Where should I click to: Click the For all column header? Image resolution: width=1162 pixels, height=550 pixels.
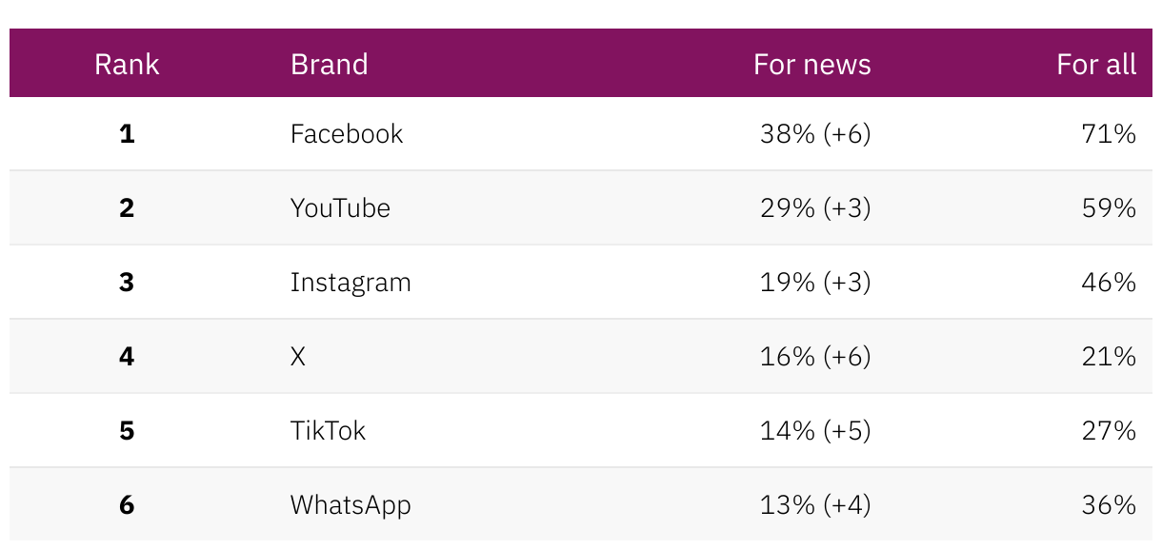1095,64
